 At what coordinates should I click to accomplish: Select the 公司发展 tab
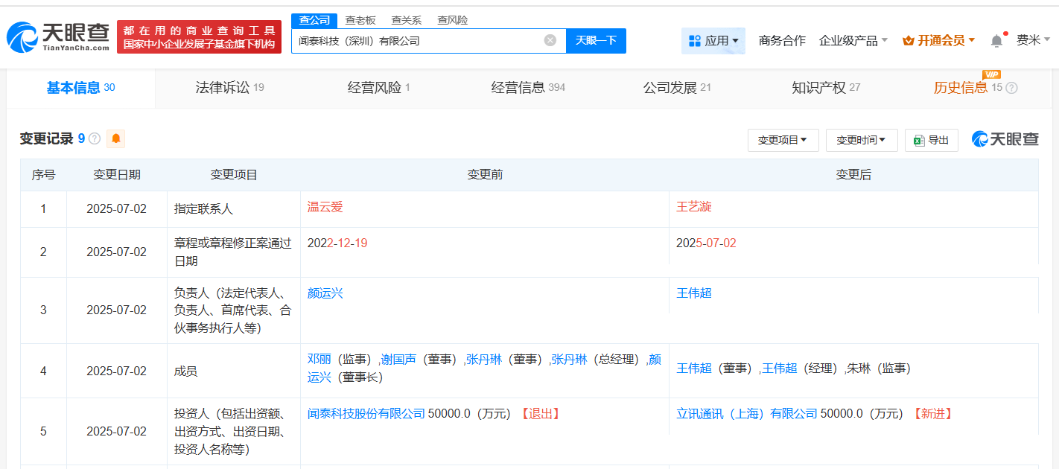point(677,88)
